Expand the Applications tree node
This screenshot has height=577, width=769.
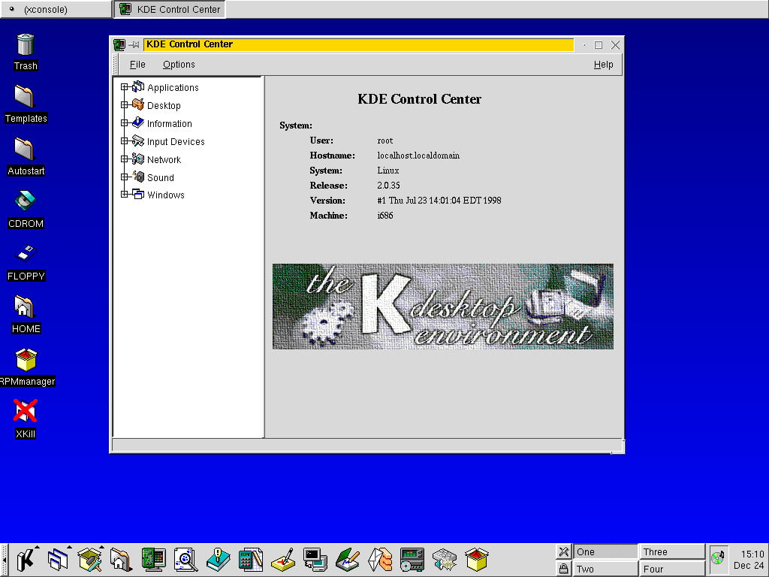124,87
